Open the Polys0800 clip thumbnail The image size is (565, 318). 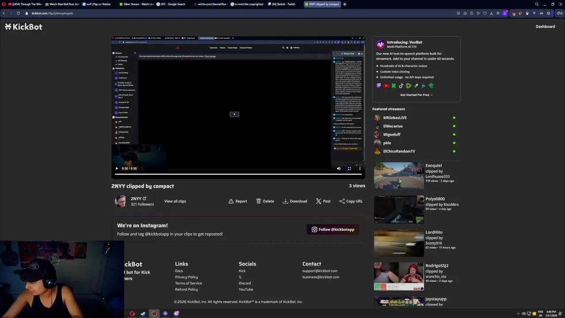pos(399,209)
